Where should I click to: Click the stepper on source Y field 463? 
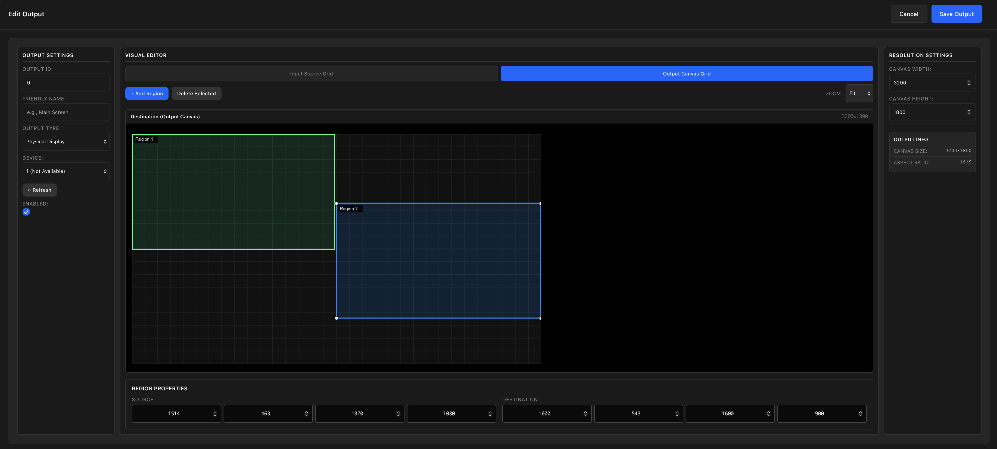click(x=307, y=413)
